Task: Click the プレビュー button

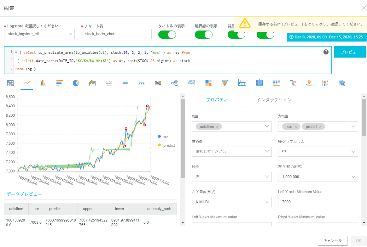Action: [350, 52]
